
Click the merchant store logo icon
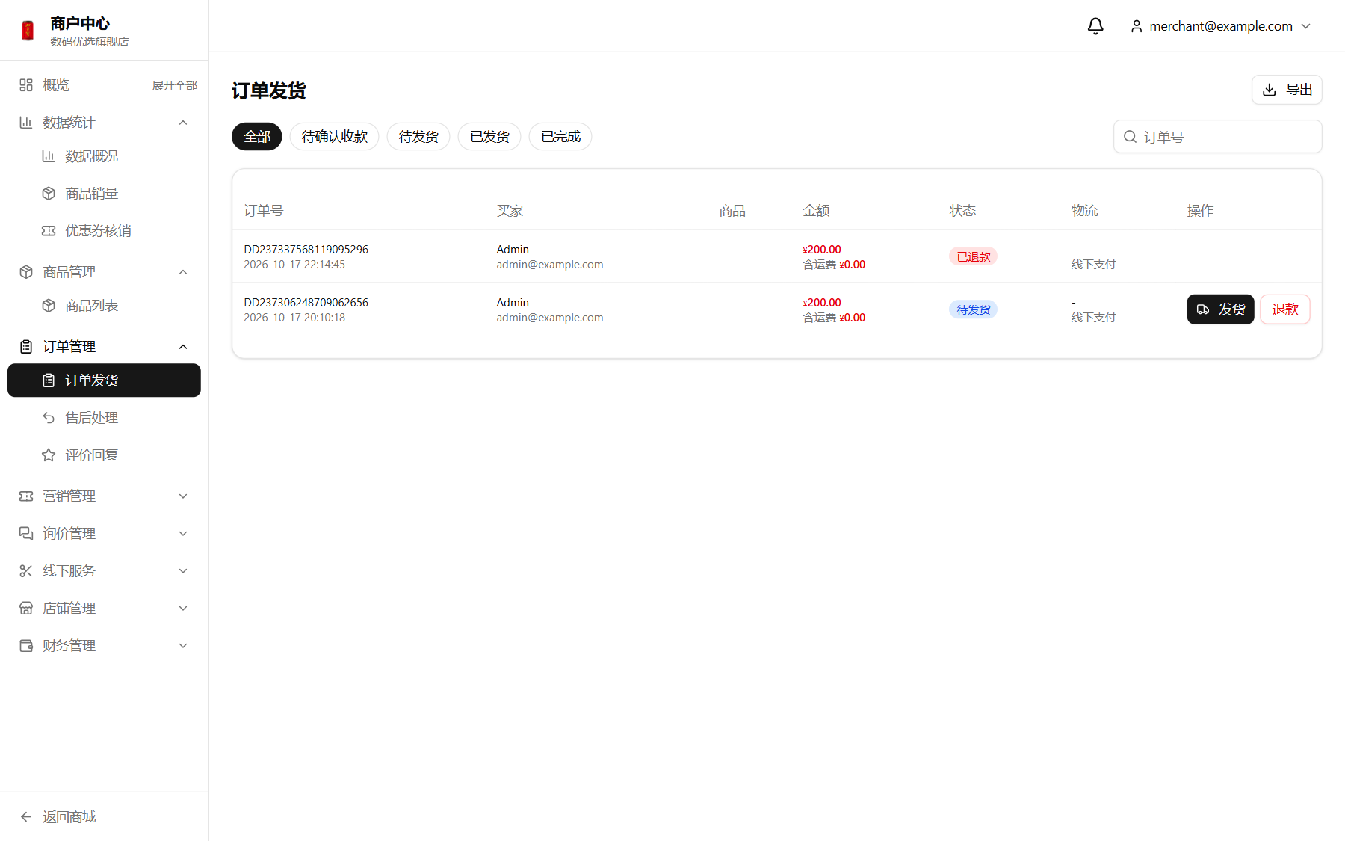pyautogui.click(x=28, y=31)
